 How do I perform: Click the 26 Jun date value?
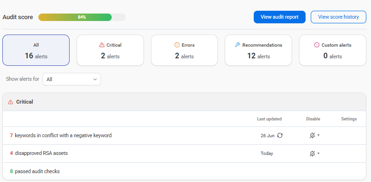pos(268,136)
